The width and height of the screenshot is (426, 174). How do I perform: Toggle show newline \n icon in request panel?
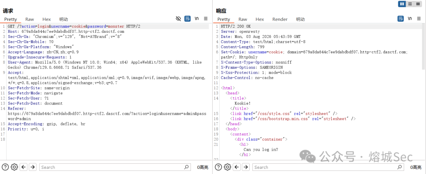(197, 19)
